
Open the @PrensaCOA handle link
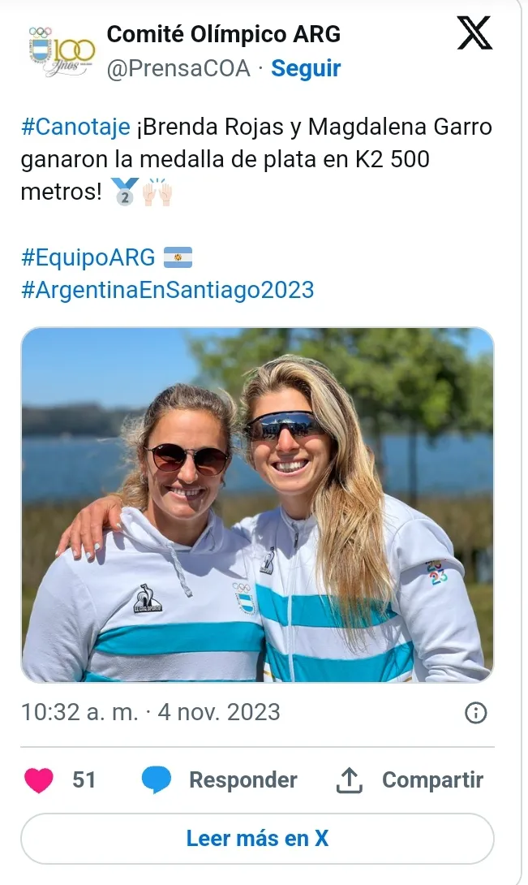tap(178, 69)
